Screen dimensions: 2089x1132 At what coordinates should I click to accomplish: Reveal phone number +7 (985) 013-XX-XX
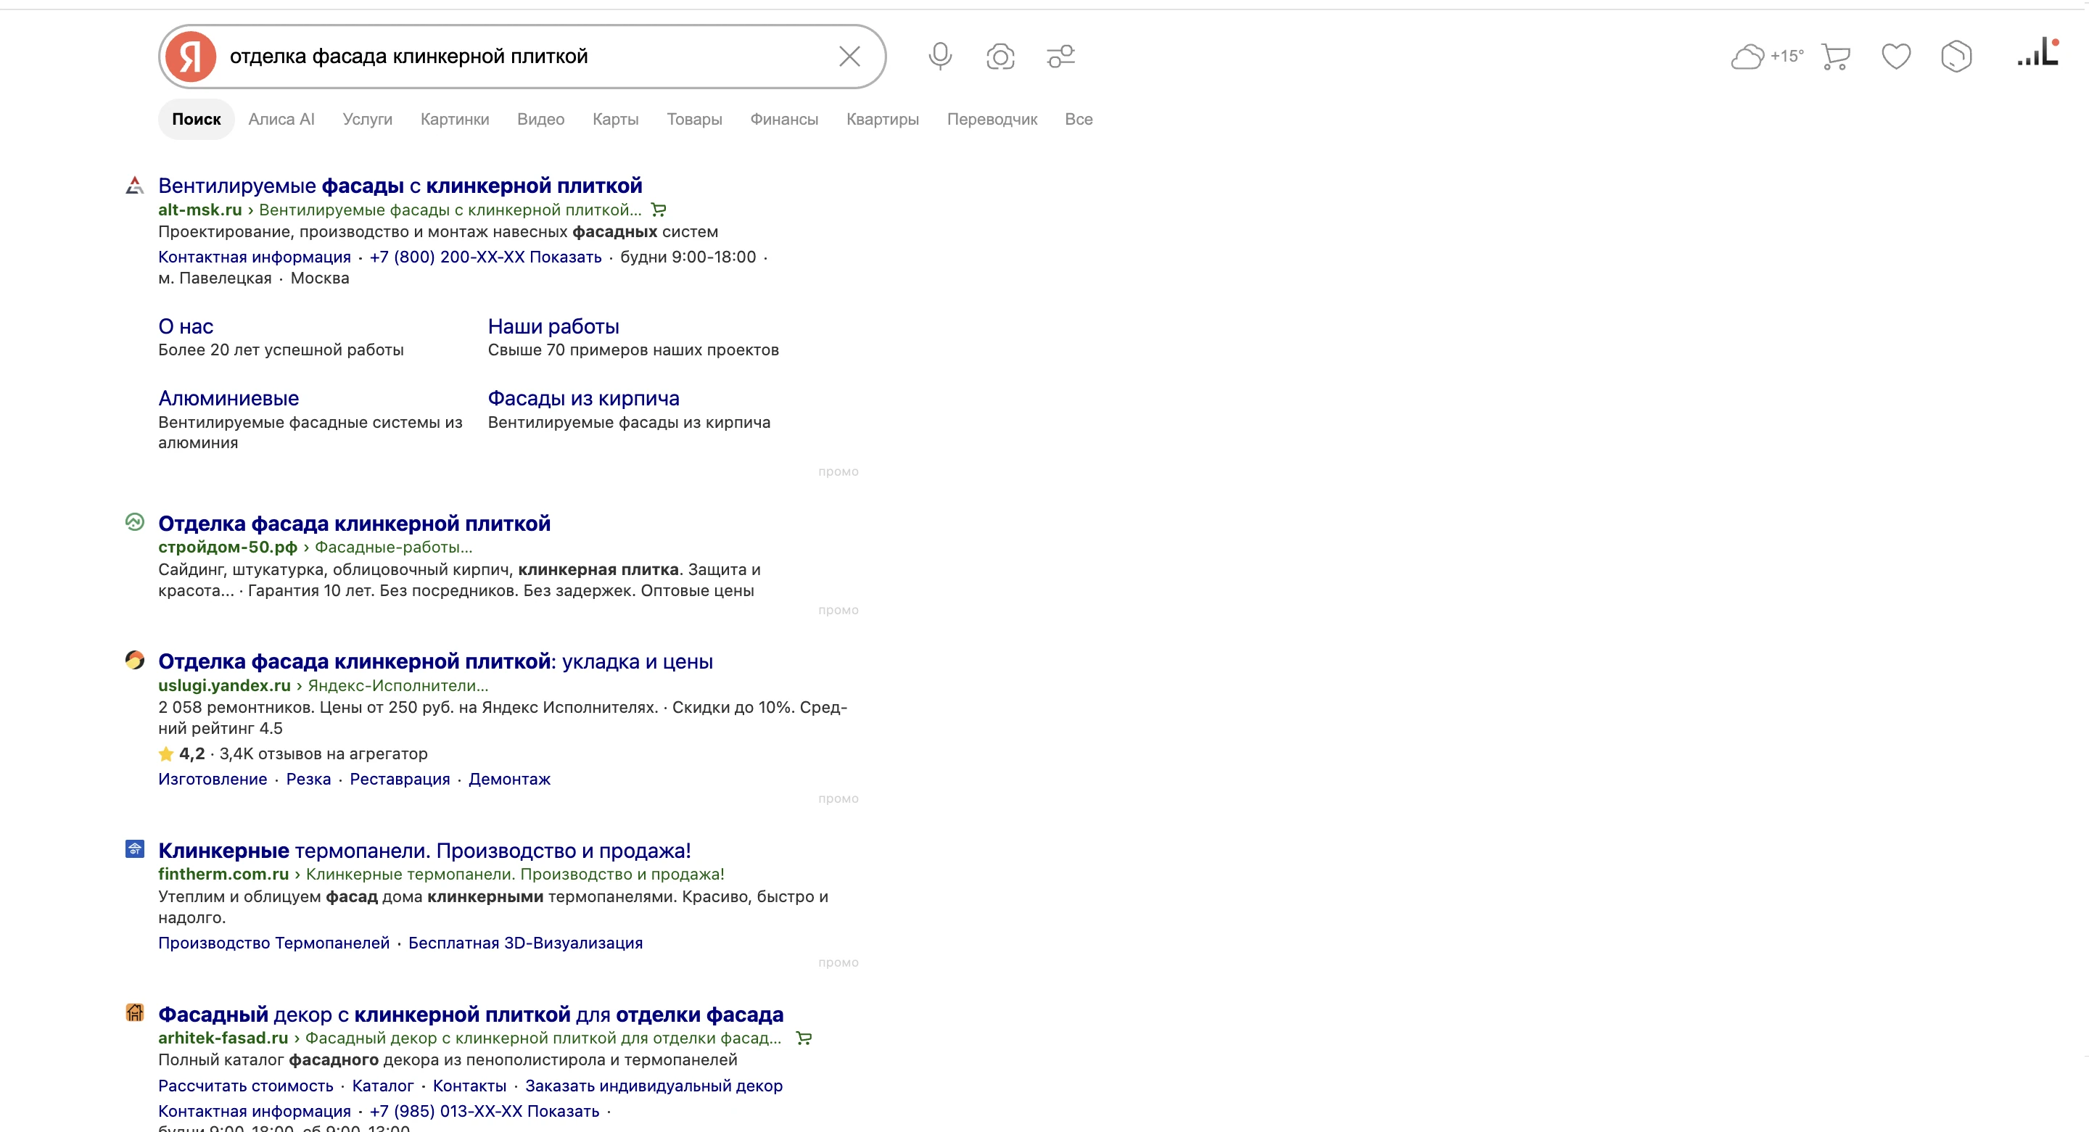point(484,1111)
